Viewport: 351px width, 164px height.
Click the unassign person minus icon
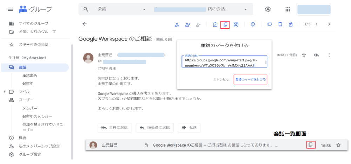coord(198,24)
